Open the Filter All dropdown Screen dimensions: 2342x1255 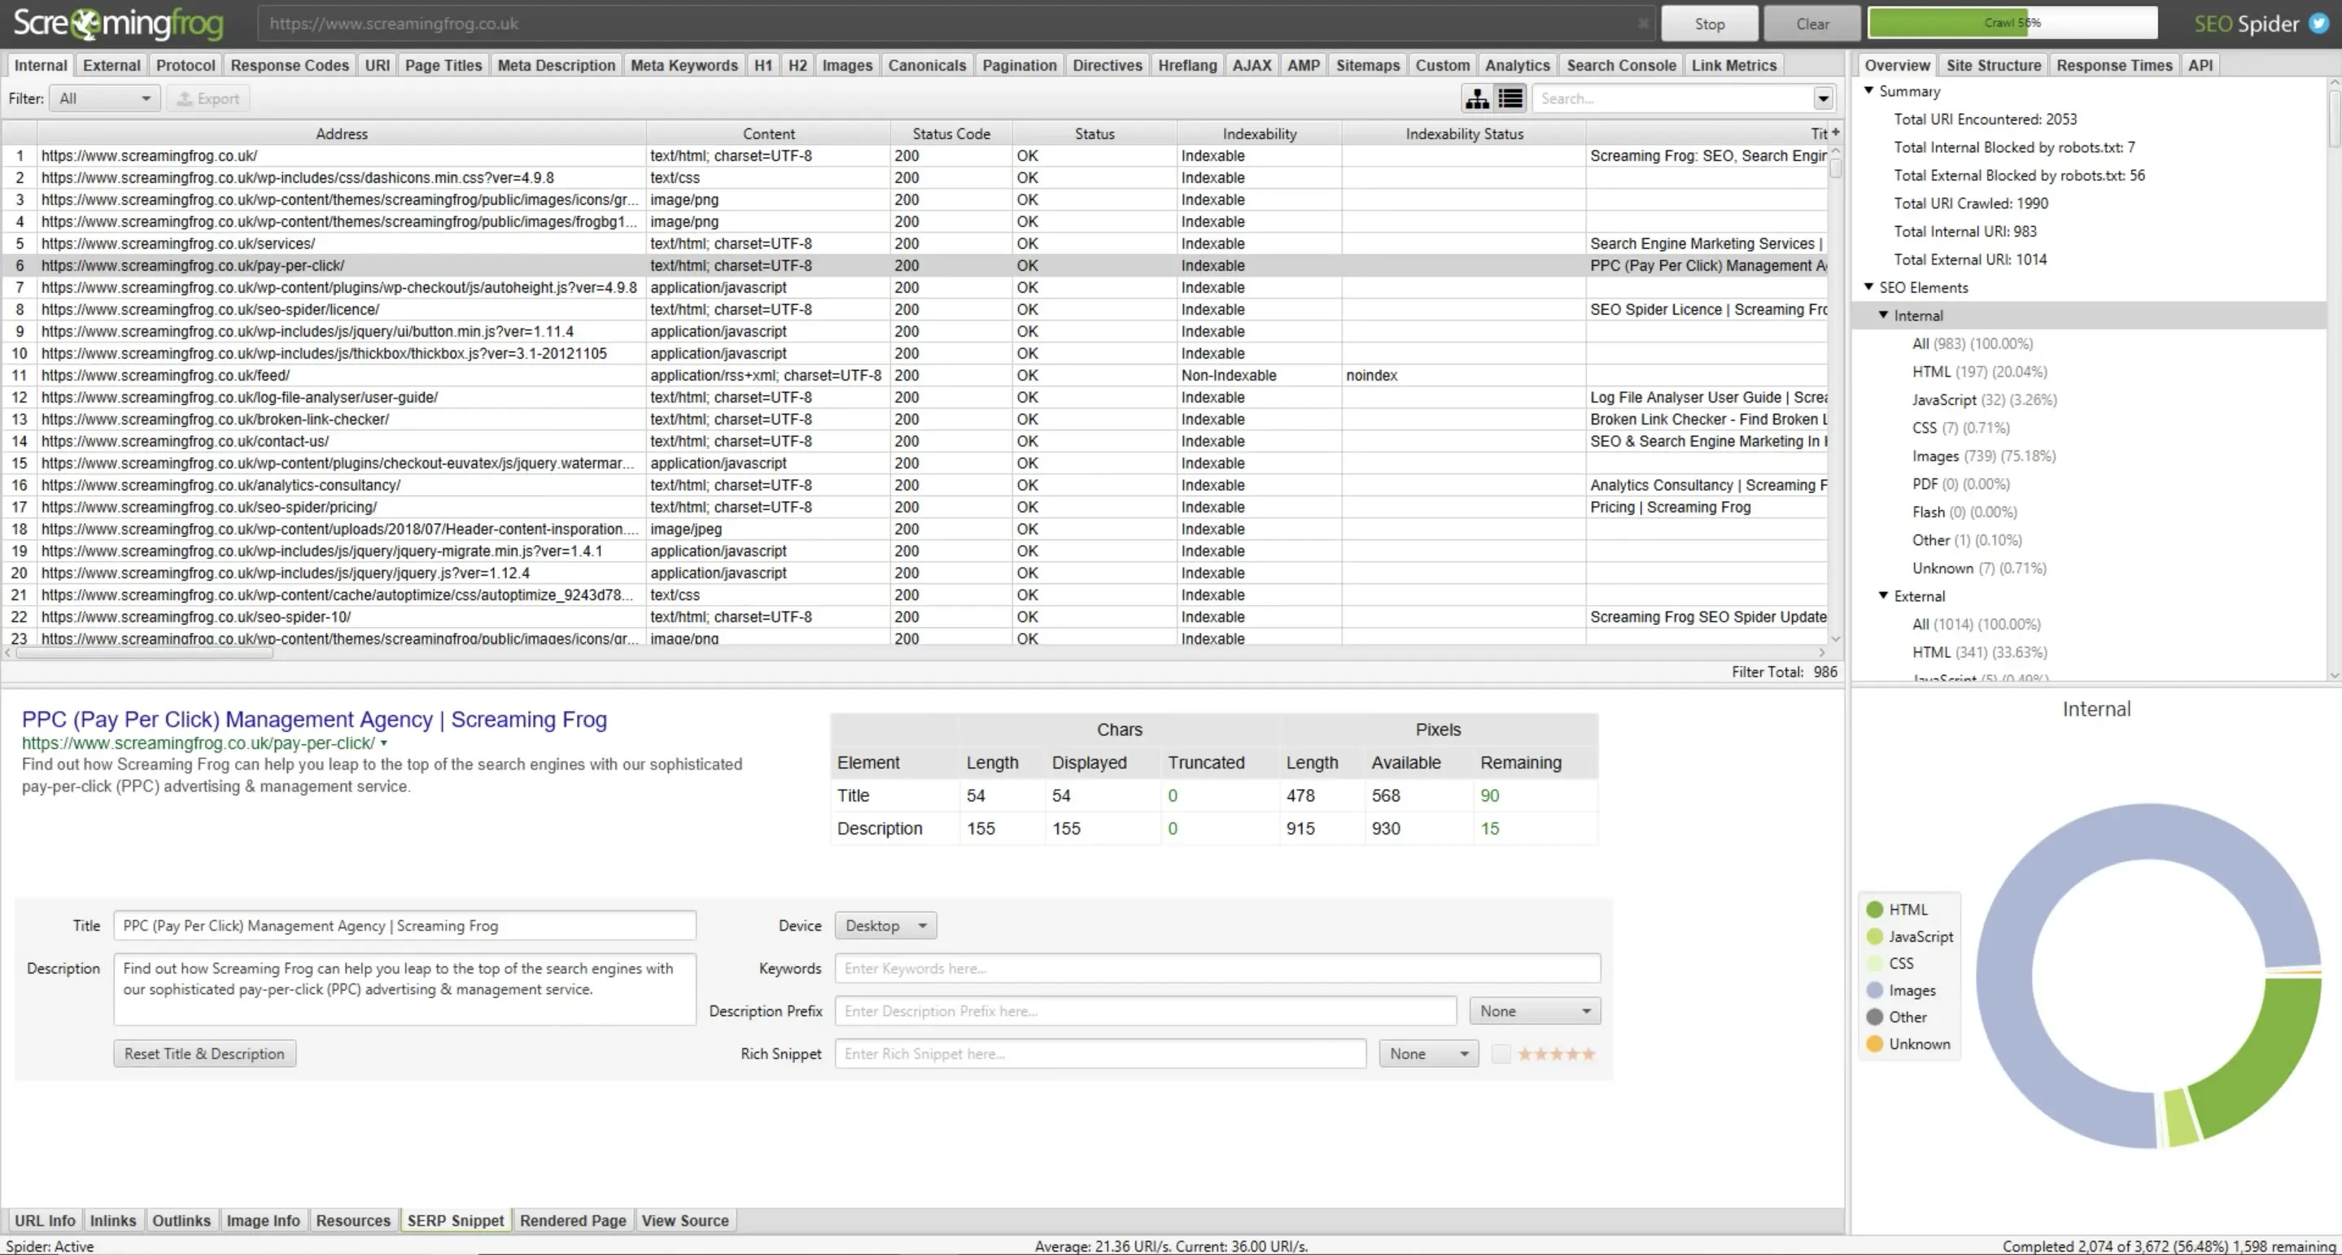coord(106,98)
